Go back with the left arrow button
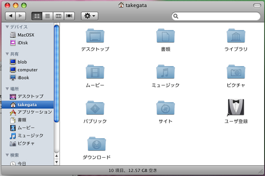265x176 pixels. click(11, 16)
